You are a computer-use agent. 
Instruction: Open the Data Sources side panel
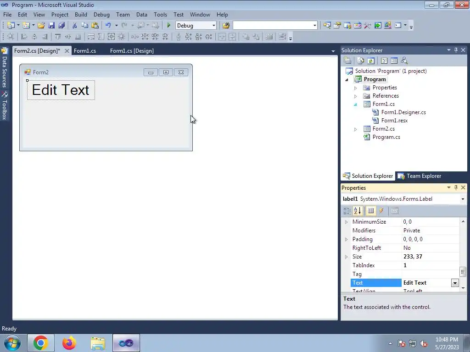pos(5,68)
